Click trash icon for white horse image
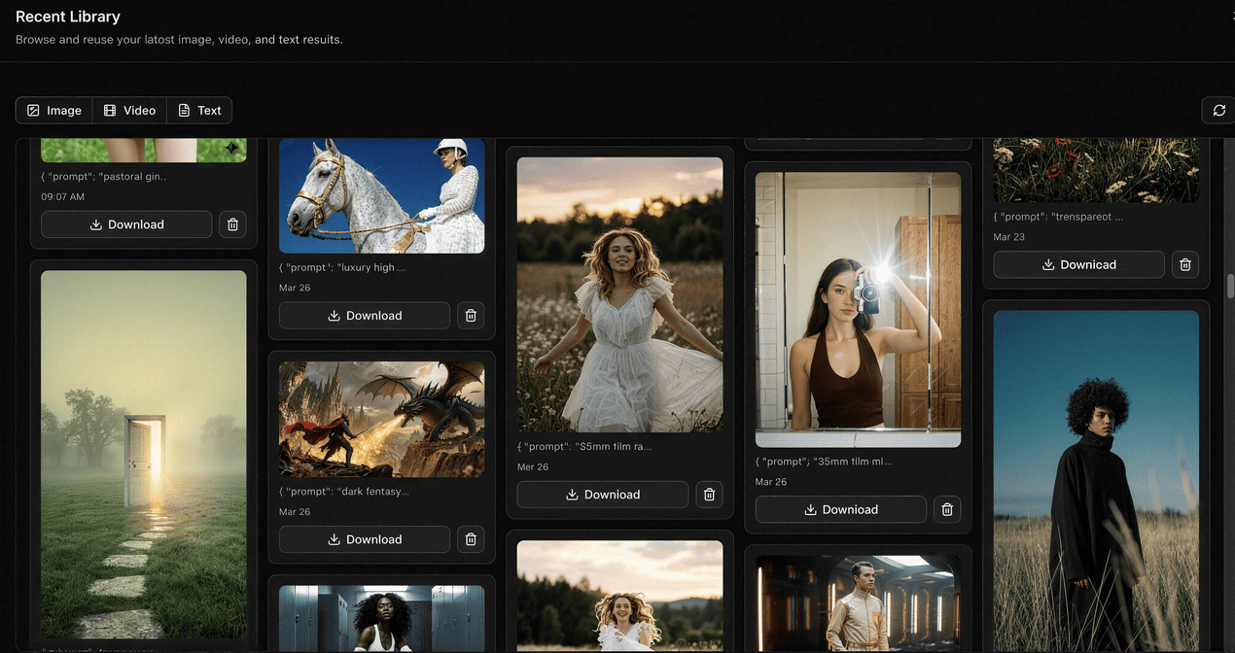This screenshot has width=1235, height=653. [471, 316]
